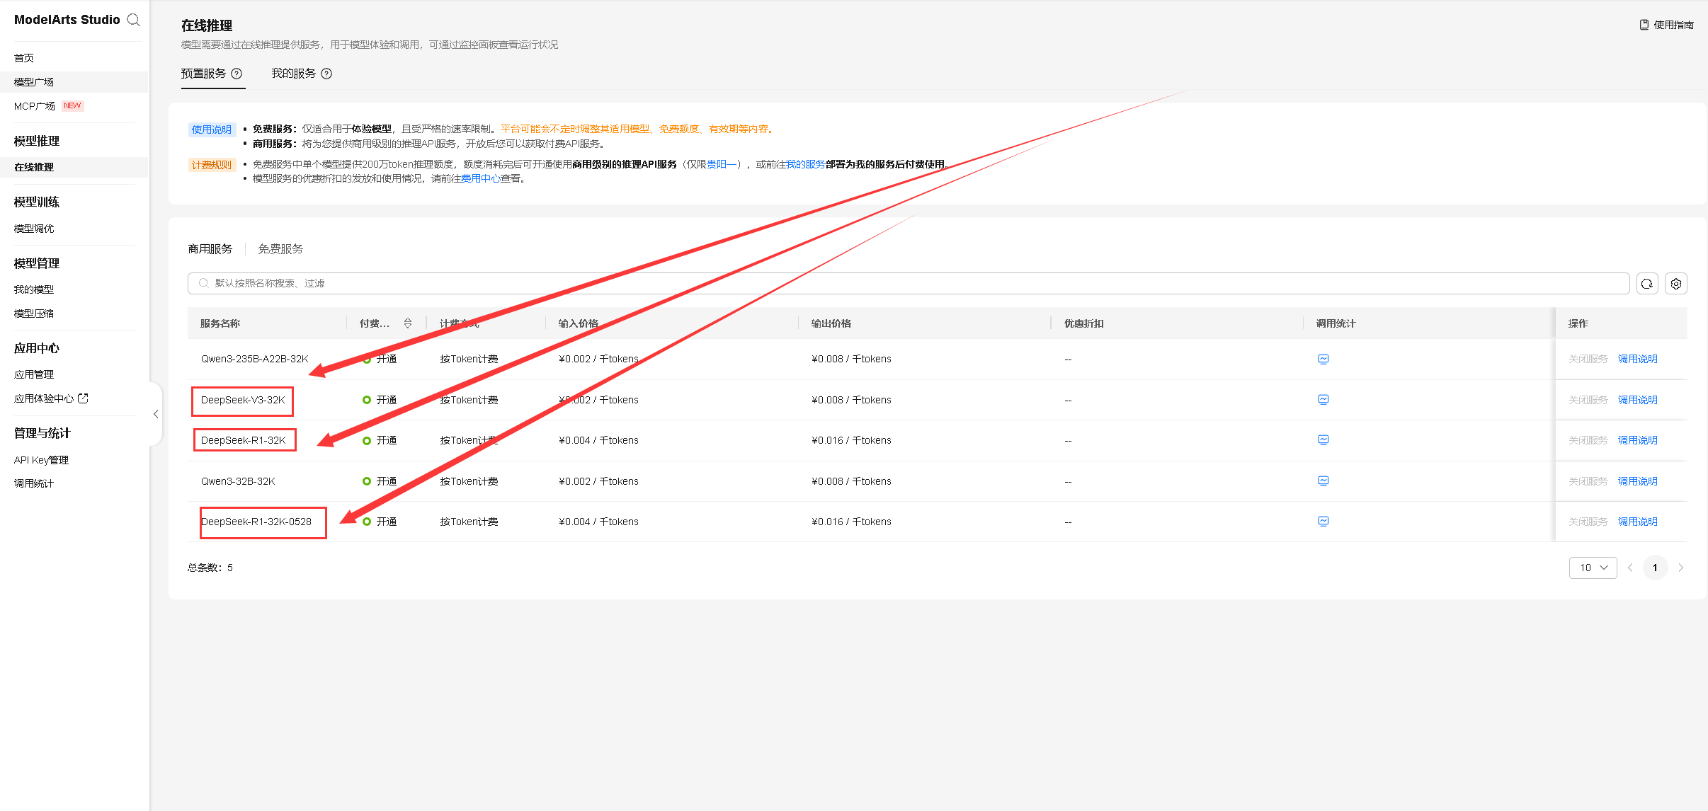1708x811 pixels.
Task: Sort by the 付费 column arrows
Action: tap(408, 323)
